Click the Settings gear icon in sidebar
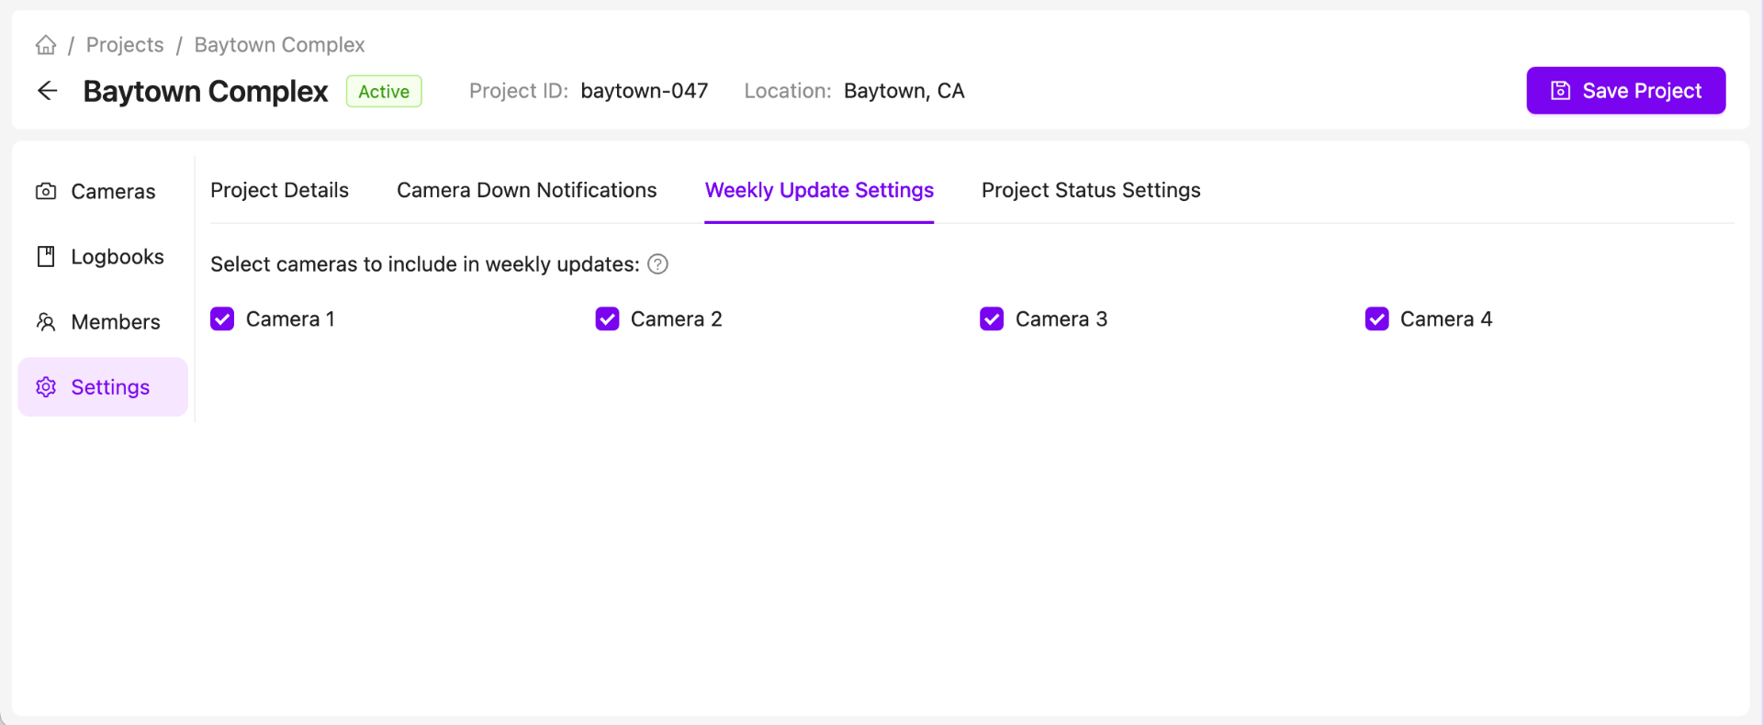Viewport: 1763px width, 725px height. (x=46, y=386)
